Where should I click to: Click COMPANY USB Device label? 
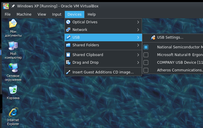[180, 63]
